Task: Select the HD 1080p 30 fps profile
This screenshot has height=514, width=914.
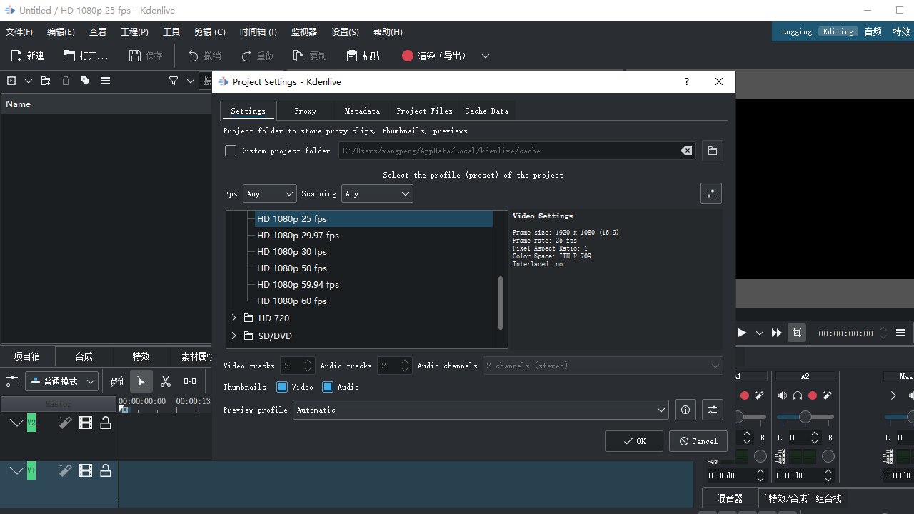Action: click(x=292, y=252)
